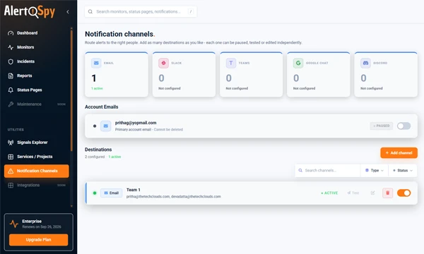Click the Notification Channels warning icon
Image resolution: width=424 pixels, height=254 pixels.
[x=11, y=171]
